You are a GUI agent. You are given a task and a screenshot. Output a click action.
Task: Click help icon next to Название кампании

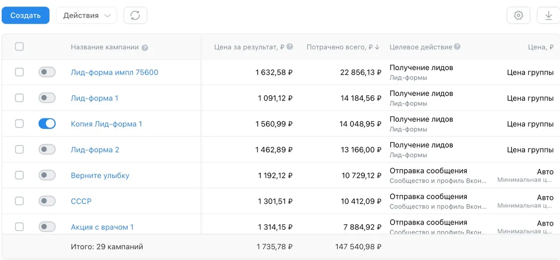pyautogui.click(x=145, y=48)
